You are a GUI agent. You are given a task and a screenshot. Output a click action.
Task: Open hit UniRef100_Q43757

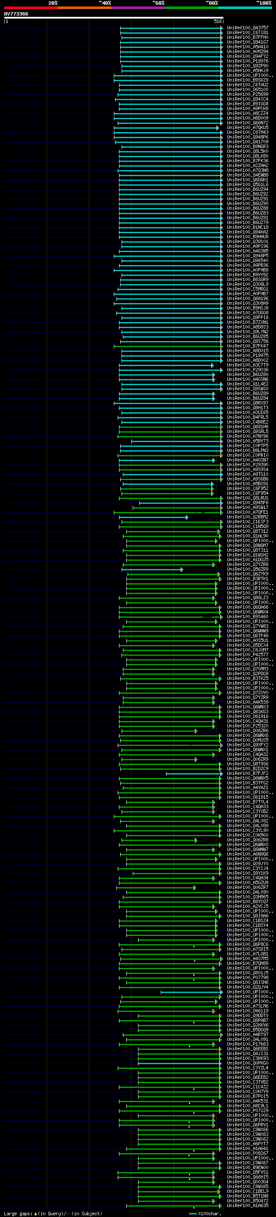click(248, 28)
